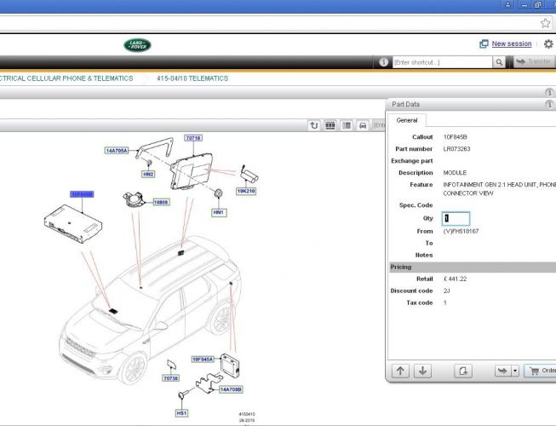The width and height of the screenshot is (556, 426).
Task: Select callout 14A705B in diagram
Action: point(231,389)
